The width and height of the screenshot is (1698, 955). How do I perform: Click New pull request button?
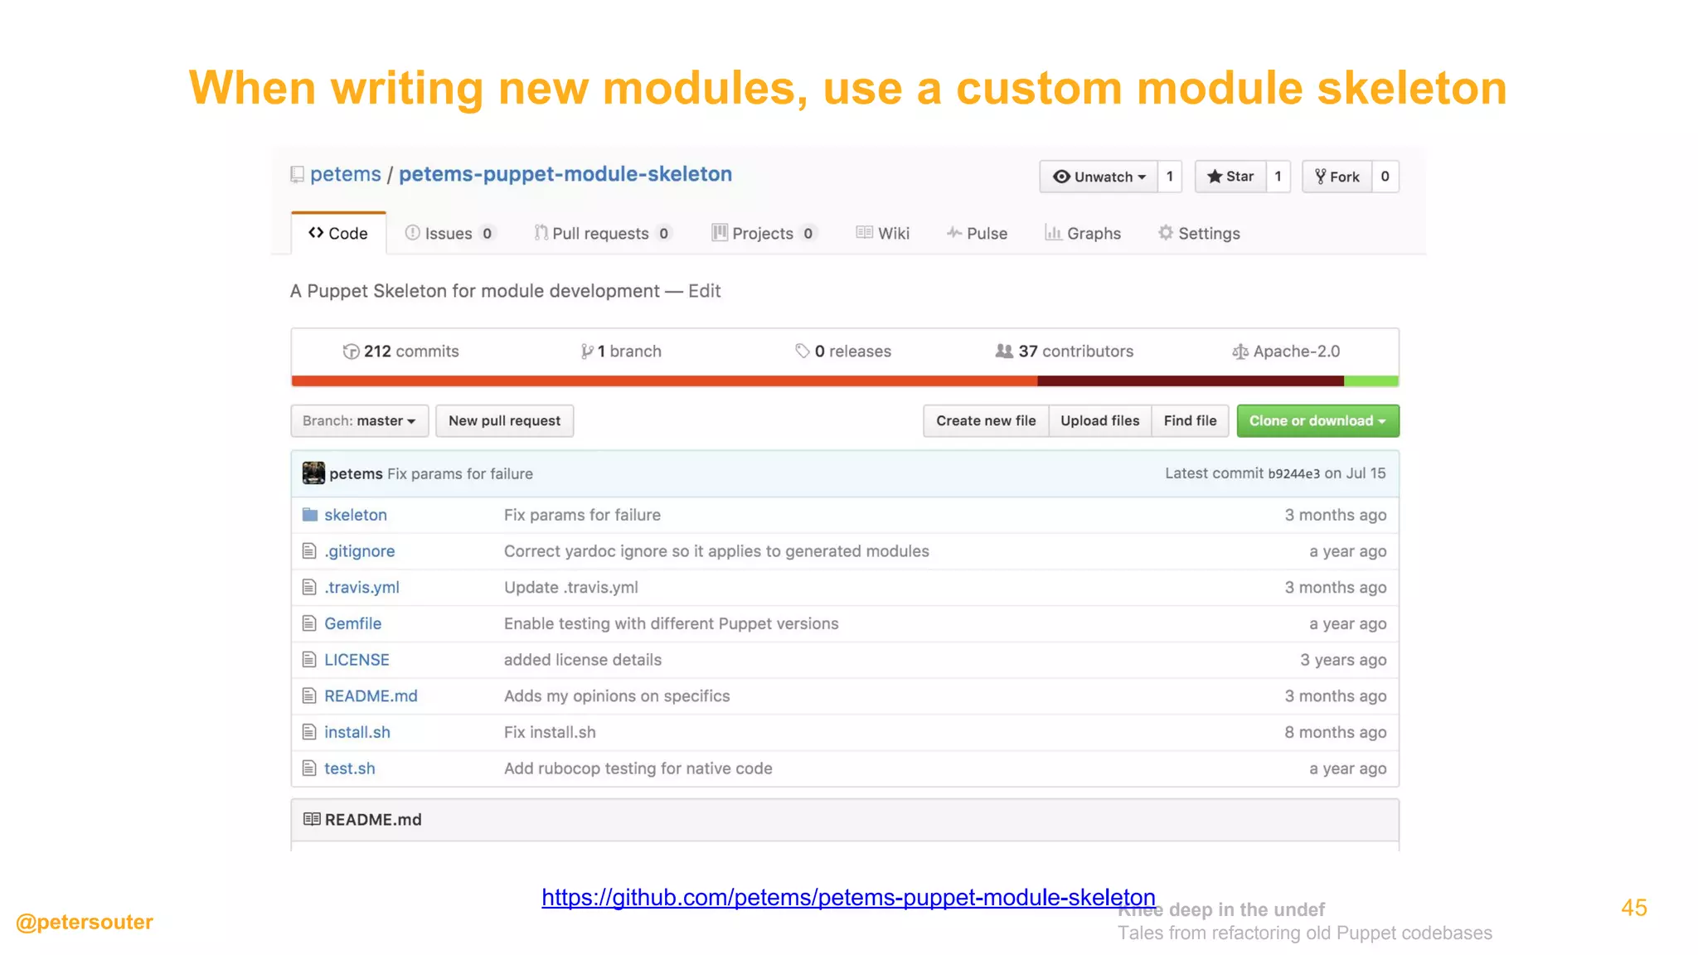505,421
